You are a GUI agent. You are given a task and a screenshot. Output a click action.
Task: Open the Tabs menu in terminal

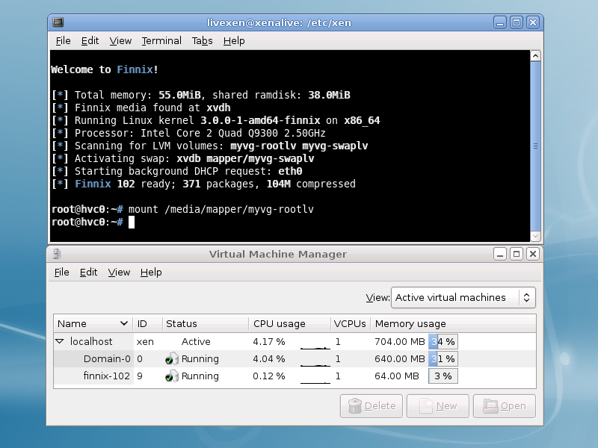(202, 41)
